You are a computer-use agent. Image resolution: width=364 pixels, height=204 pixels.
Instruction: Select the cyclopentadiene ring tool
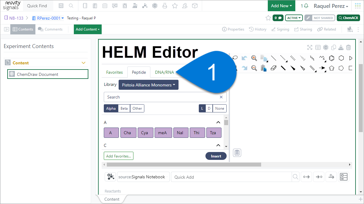point(332,68)
